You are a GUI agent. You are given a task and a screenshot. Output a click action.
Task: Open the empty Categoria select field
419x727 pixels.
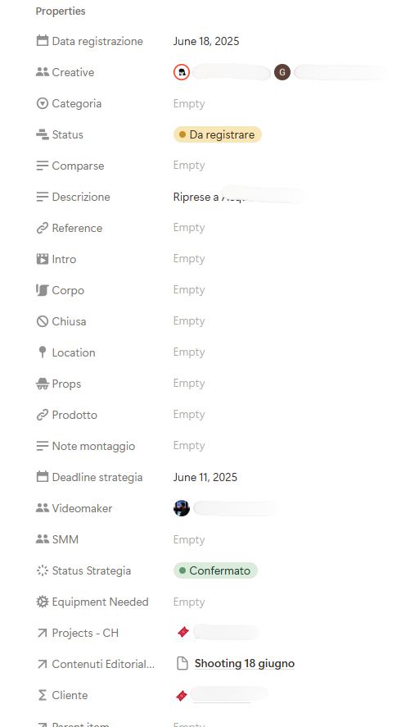pos(189,103)
